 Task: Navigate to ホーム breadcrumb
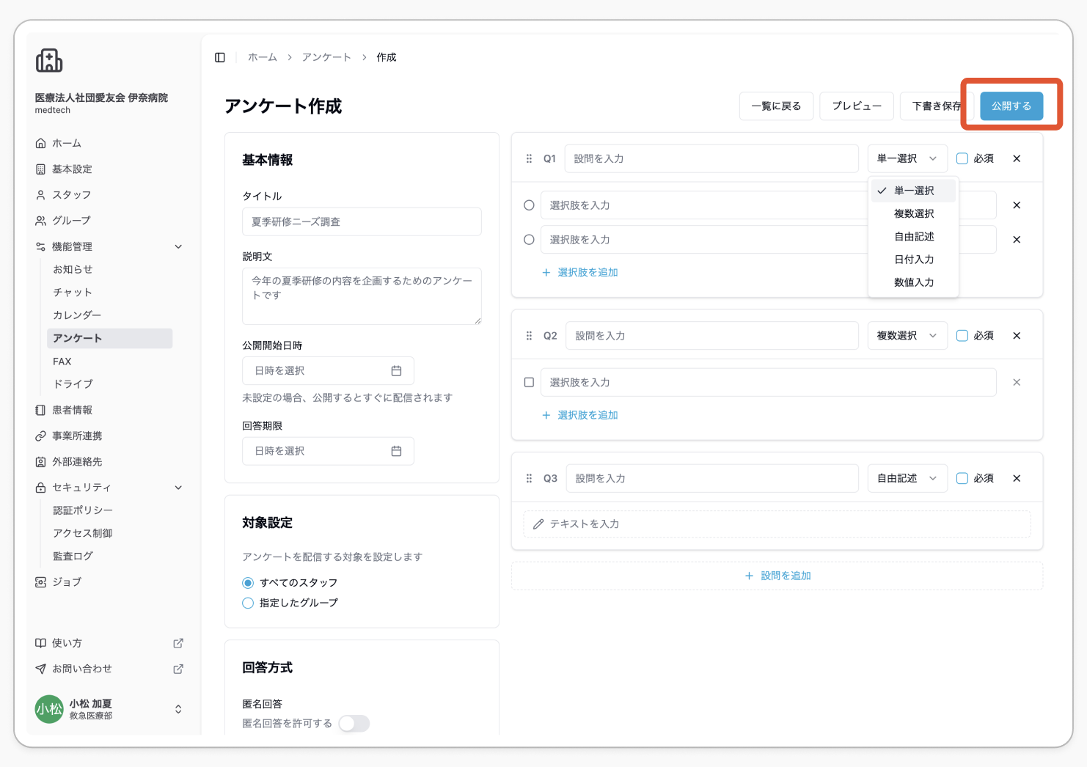[x=263, y=57]
